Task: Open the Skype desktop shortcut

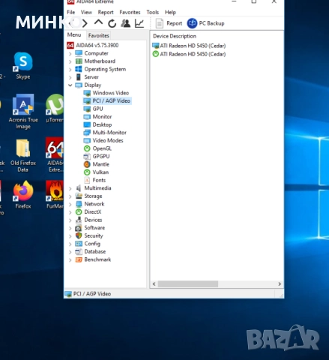Action: click(x=23, y=65)
